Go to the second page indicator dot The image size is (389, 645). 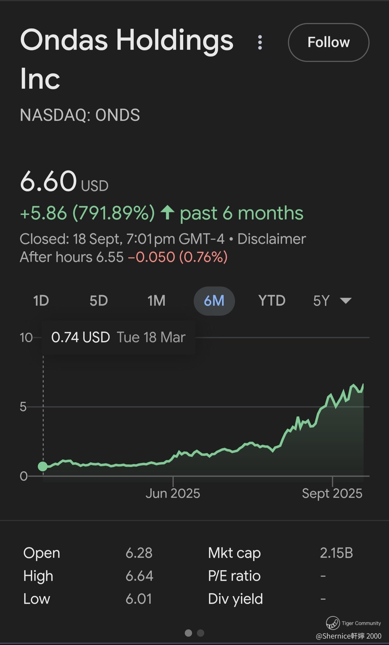[201, 633]
